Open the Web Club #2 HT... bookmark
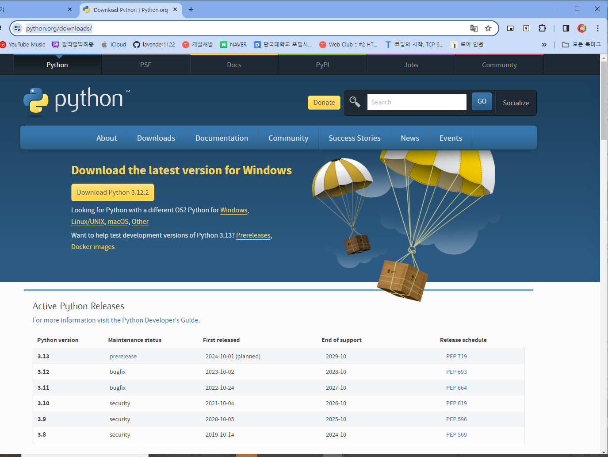Viewport: 608px width, 457px height. 348,44
